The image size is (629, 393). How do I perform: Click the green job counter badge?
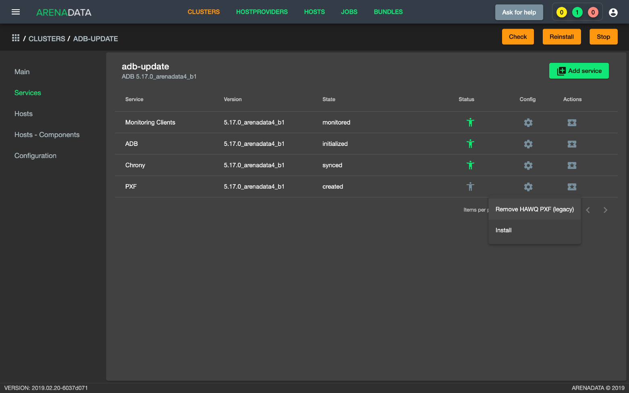click(577, 12)
